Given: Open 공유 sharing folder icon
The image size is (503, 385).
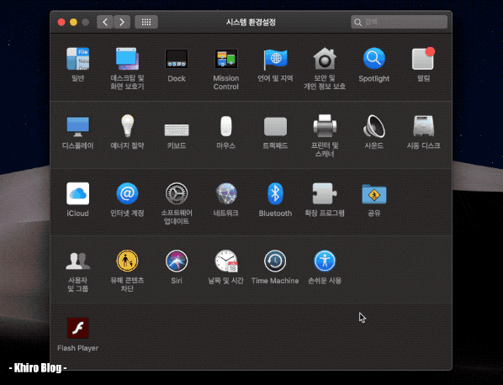Looking at the screenshot, I should 374,194.
